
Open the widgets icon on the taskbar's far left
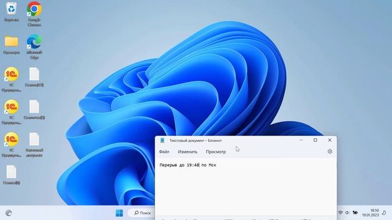click(9, 213)
